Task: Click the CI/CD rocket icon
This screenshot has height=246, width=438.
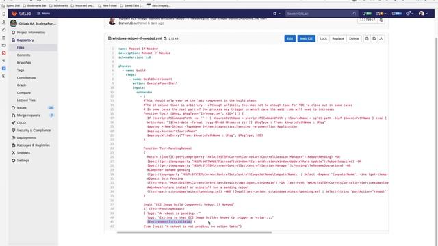Action: click(13, 123)
